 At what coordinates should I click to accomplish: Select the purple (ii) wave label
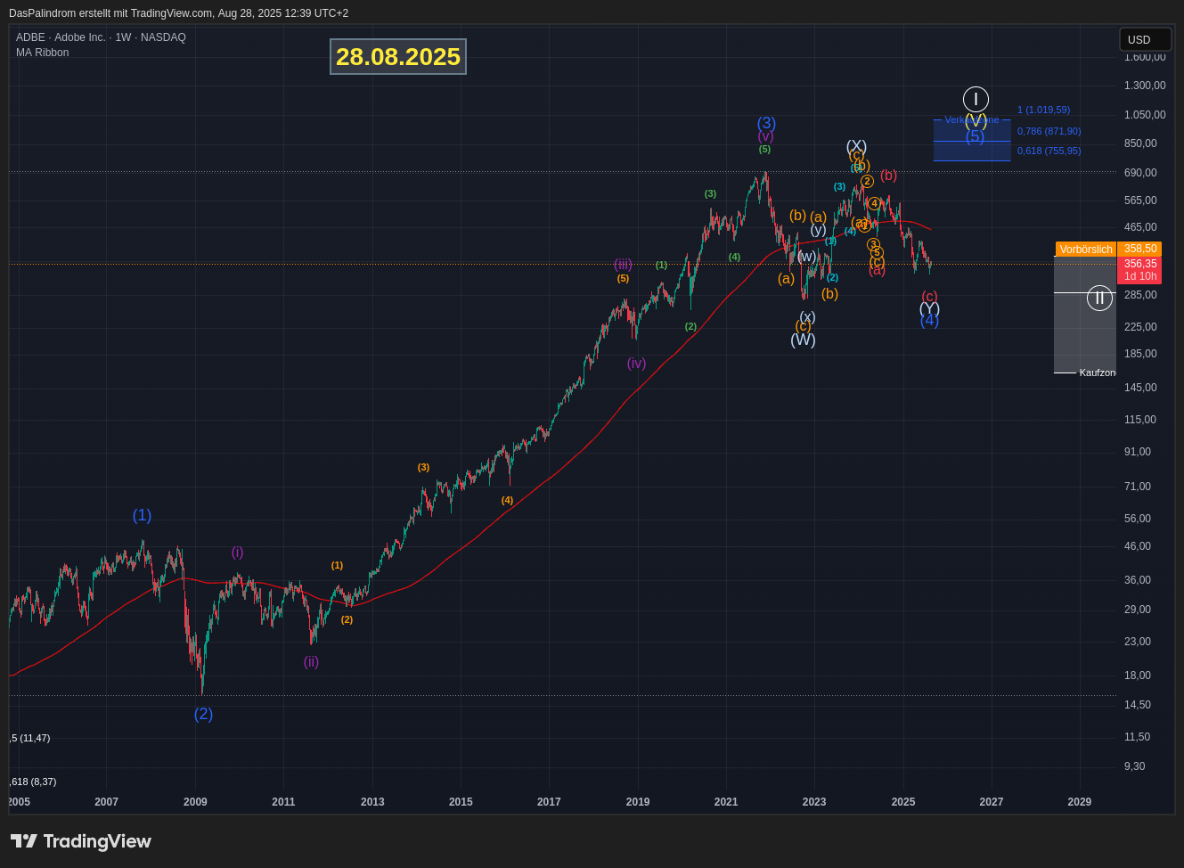point(311,662)
